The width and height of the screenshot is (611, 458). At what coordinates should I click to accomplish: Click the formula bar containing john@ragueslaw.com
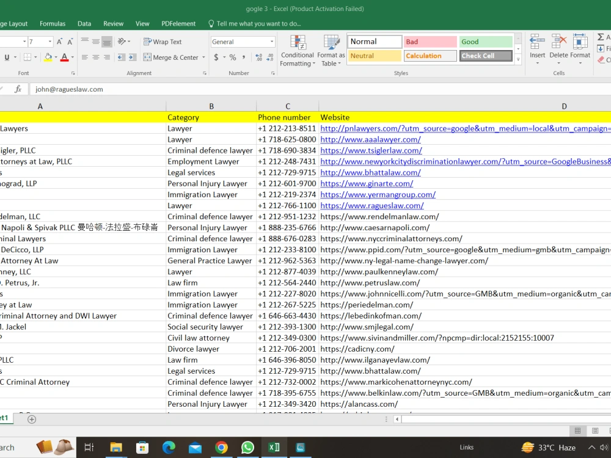pos(320,89)
